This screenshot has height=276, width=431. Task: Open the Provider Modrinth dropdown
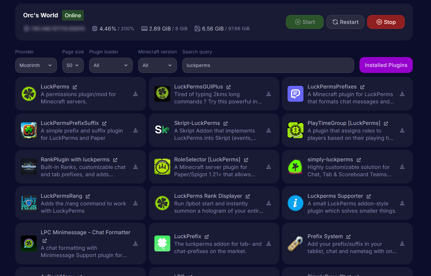36,66
